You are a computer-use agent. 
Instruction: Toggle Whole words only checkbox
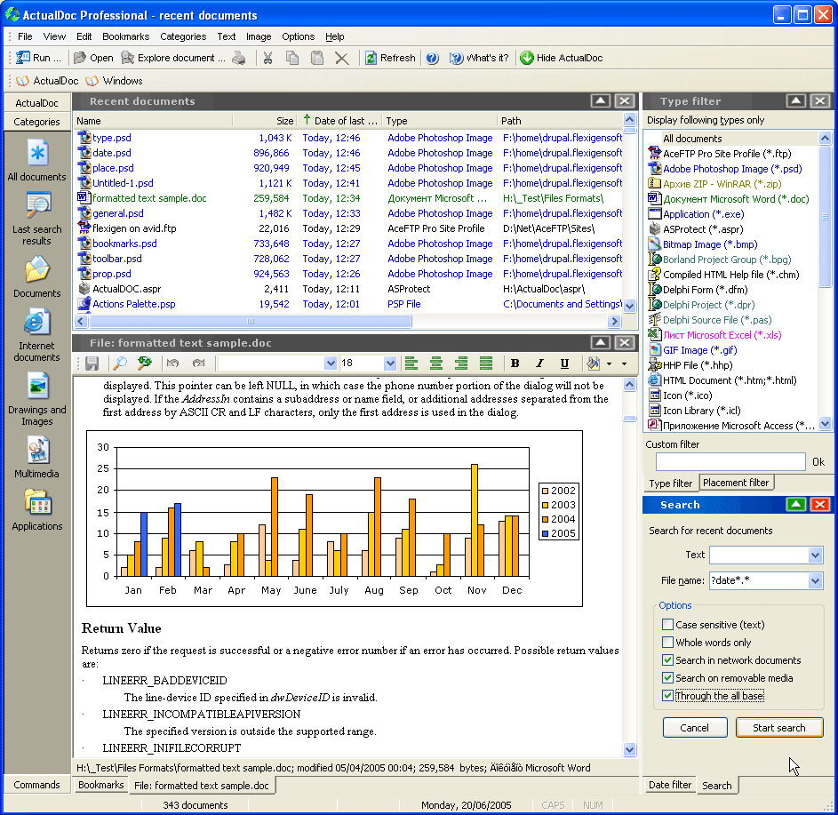(x=668, y=643)
